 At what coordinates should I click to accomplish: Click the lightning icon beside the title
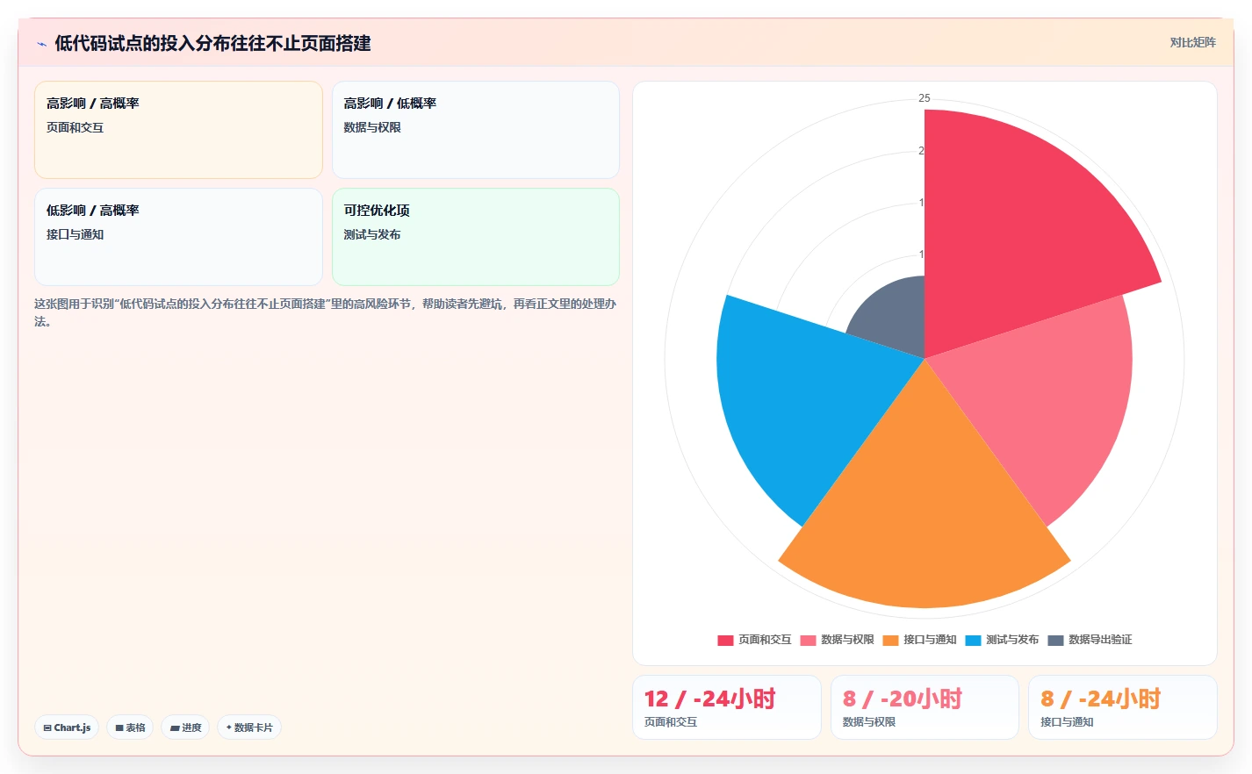[41, 44]
